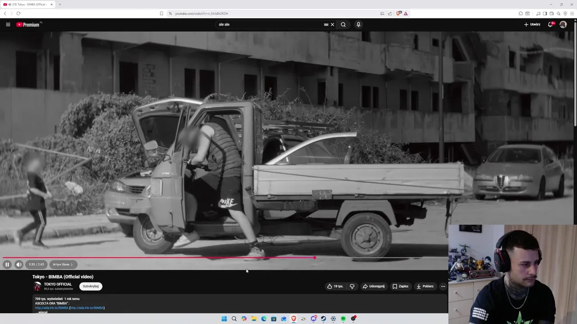Image resolution: width=577 pixels, height=324 pixels.
Task: Open the on-screen keyboard icon in search
Action: (326, 24)
